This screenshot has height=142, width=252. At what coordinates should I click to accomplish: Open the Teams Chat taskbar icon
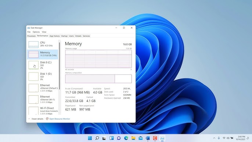(119, 138)
